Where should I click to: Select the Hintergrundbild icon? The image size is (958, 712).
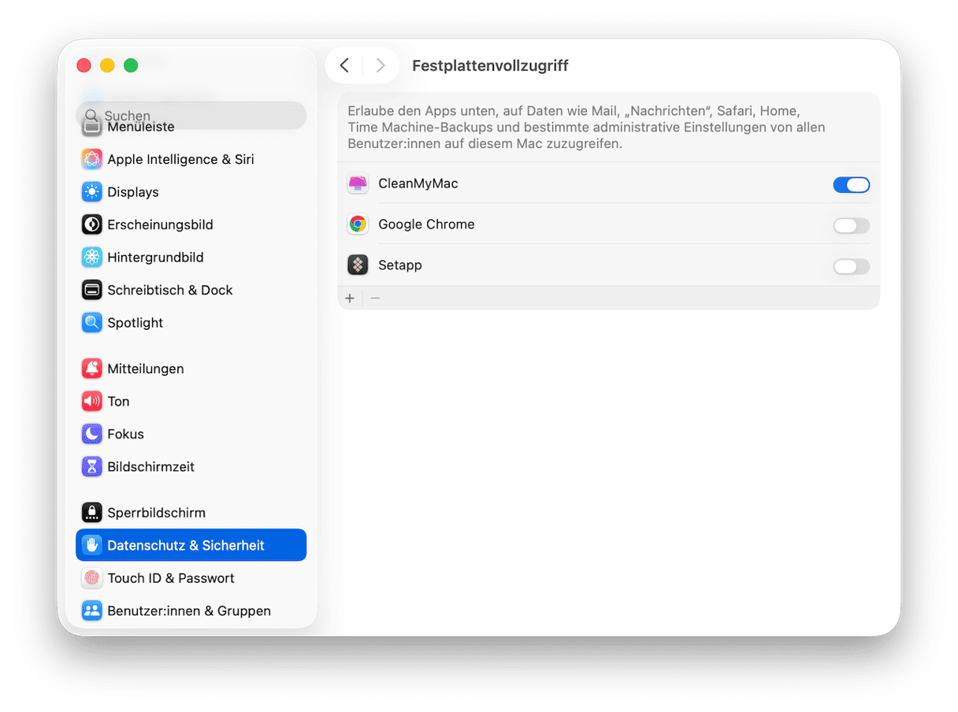pos(92,258)
